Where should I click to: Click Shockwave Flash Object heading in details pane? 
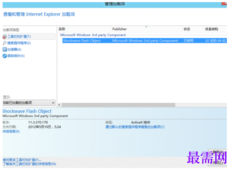tap(27, 111)
